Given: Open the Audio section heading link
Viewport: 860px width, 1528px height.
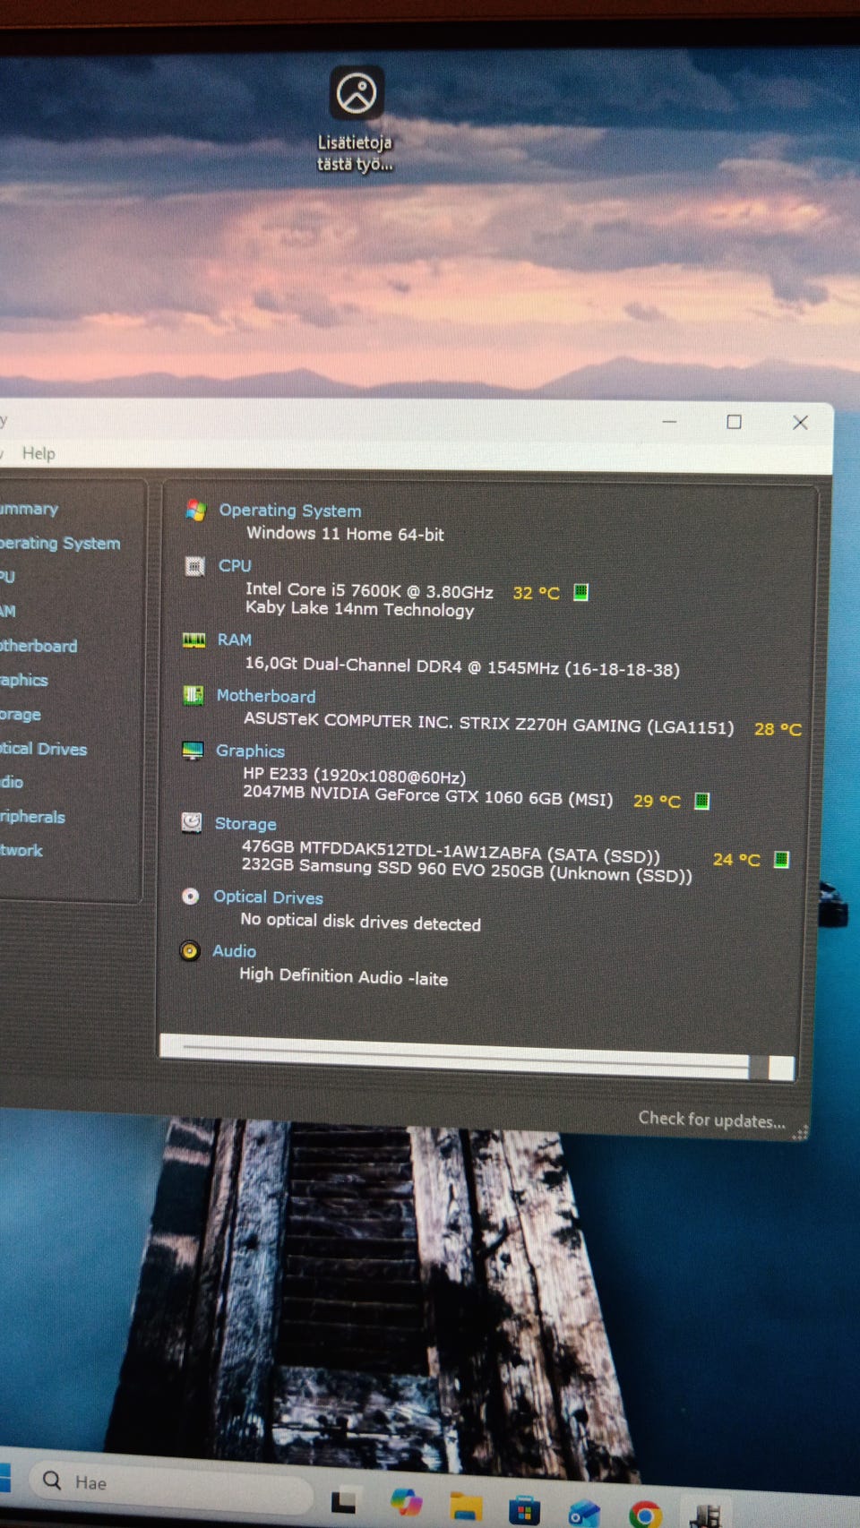Looking at the screenshot, I should (x=234, y=951).
